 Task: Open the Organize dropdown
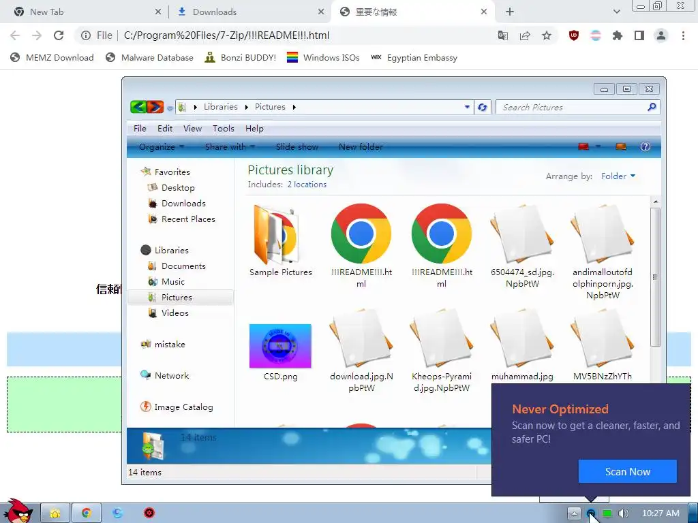click(161, 147)
